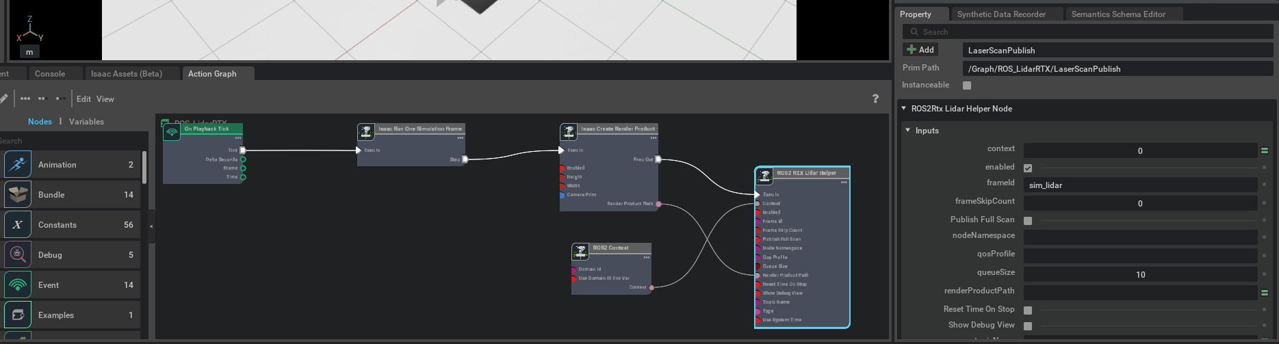Open the first dots layout menu in toolbar

coord(25,98)
